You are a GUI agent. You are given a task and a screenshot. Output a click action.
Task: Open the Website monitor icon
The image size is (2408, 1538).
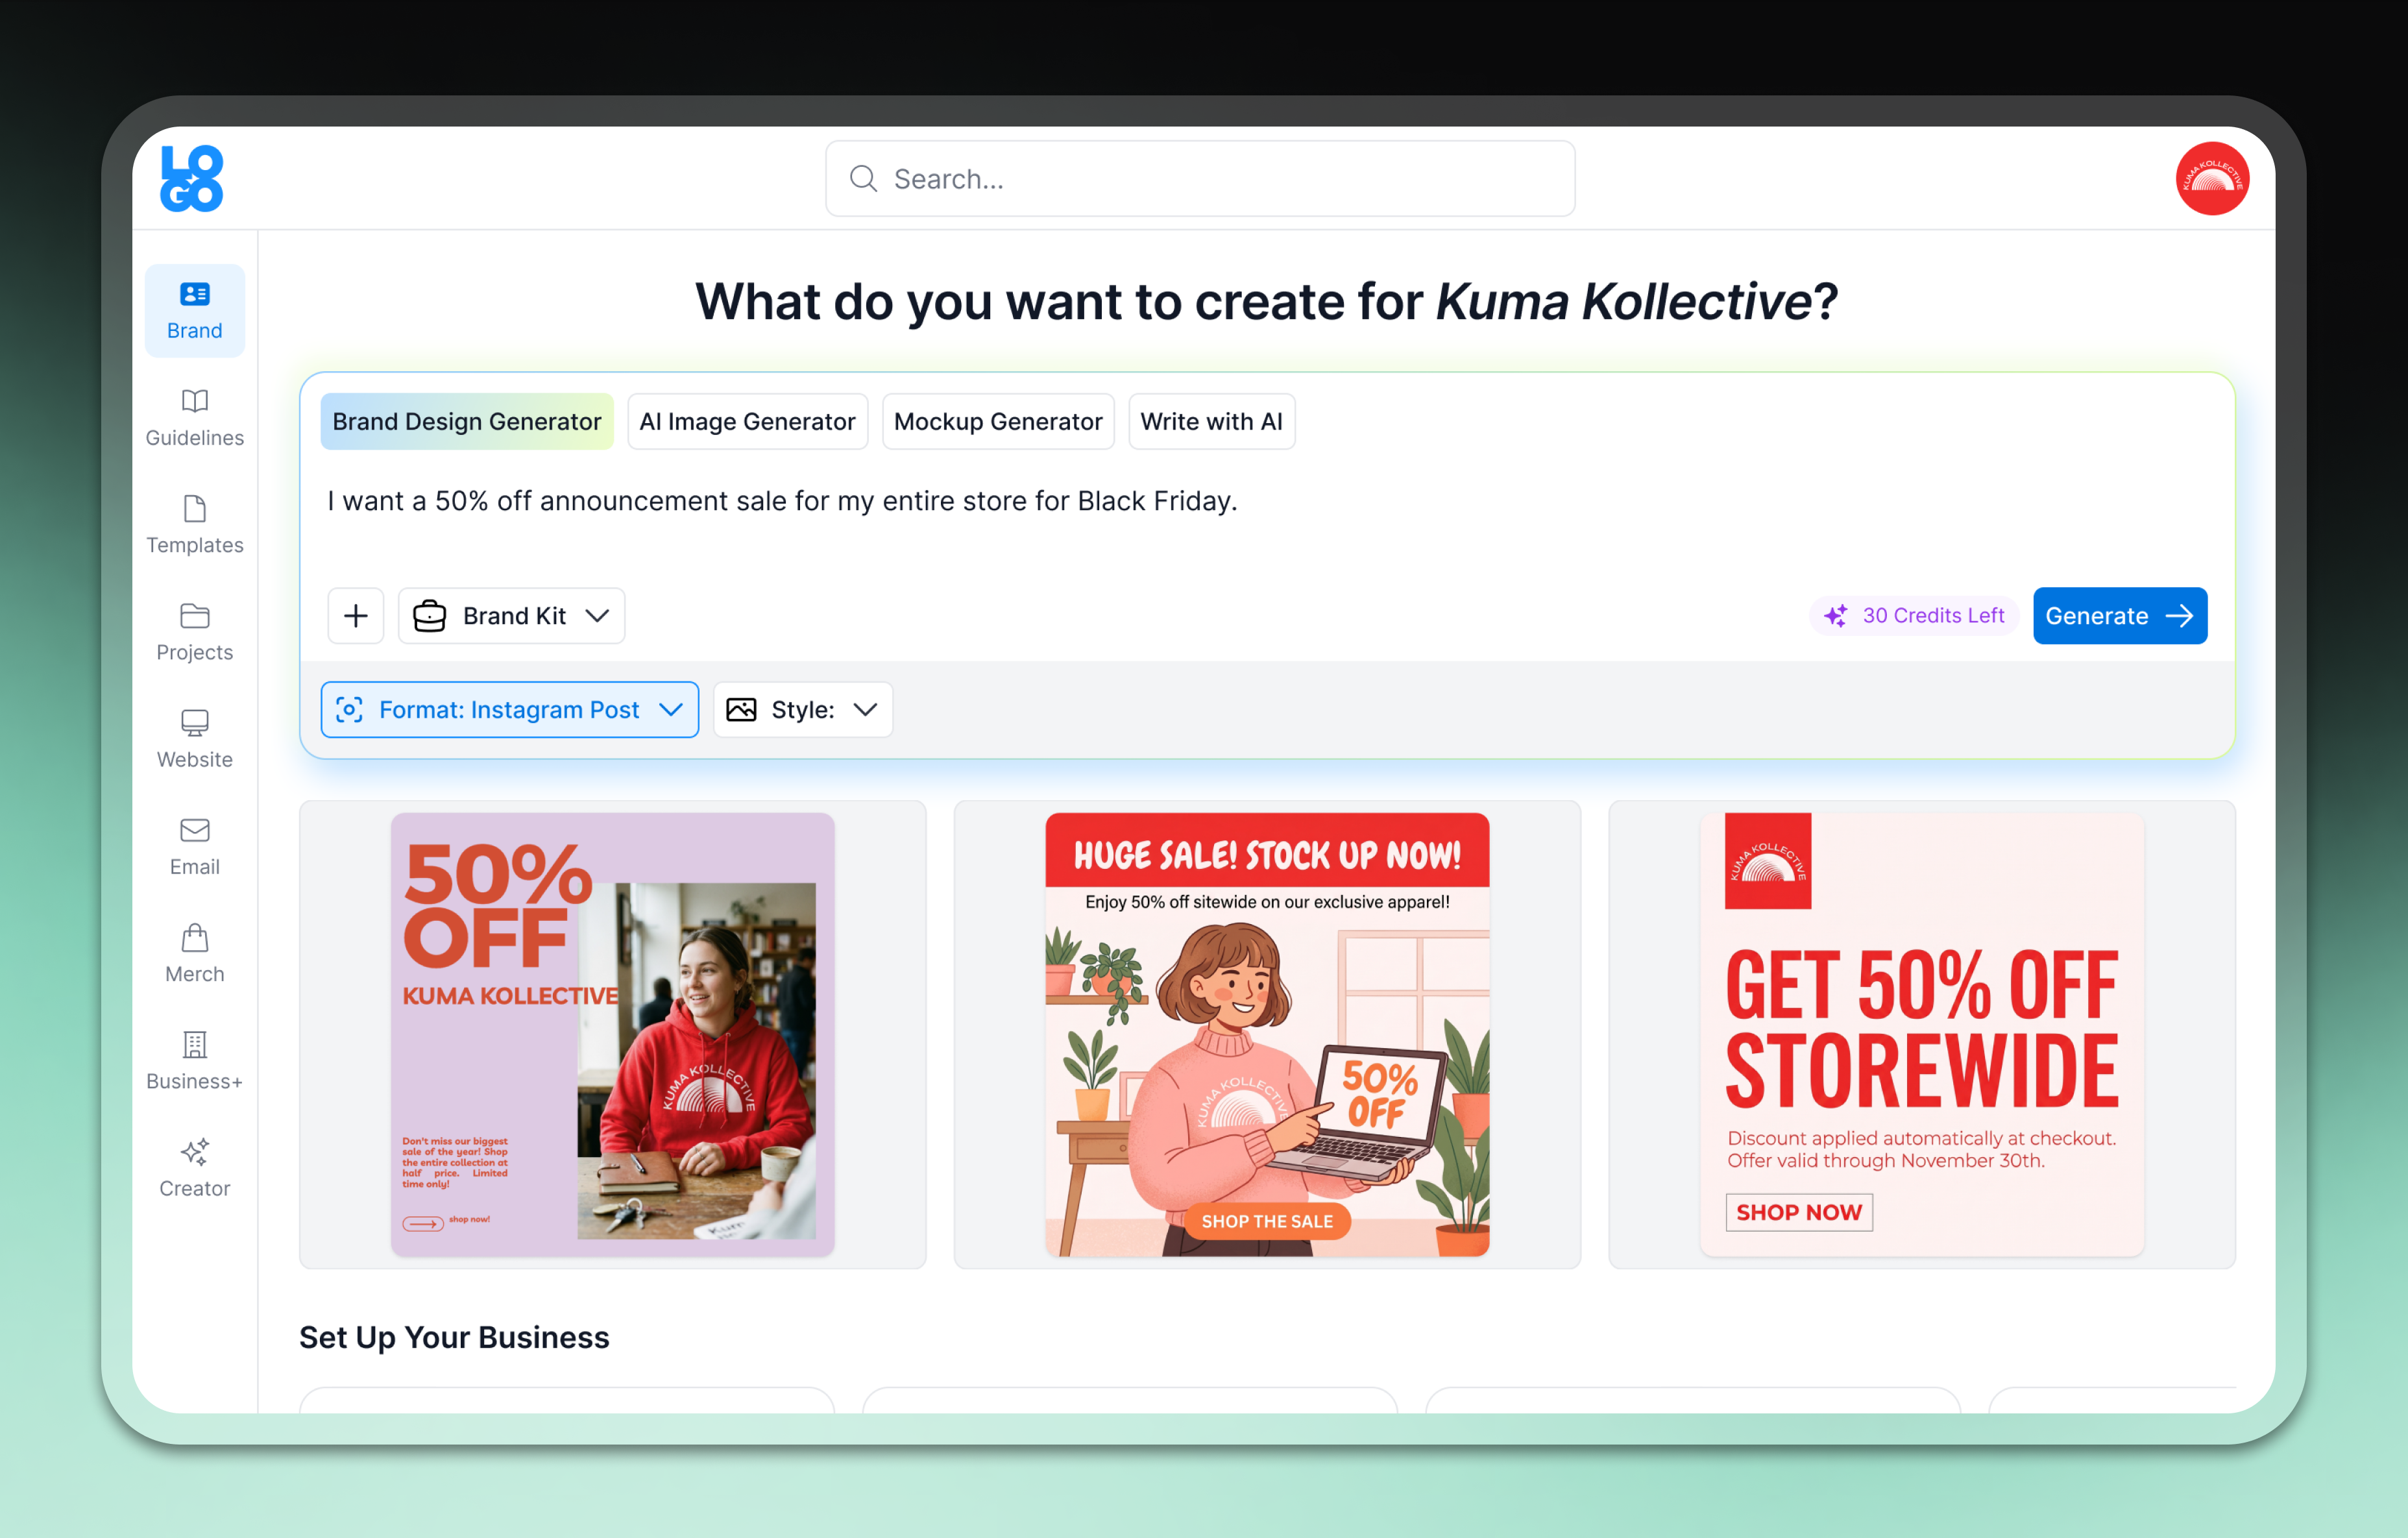click(195, 722)
